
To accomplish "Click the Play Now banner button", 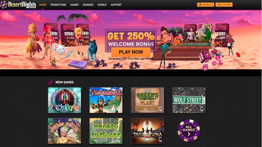I will 131,52.
